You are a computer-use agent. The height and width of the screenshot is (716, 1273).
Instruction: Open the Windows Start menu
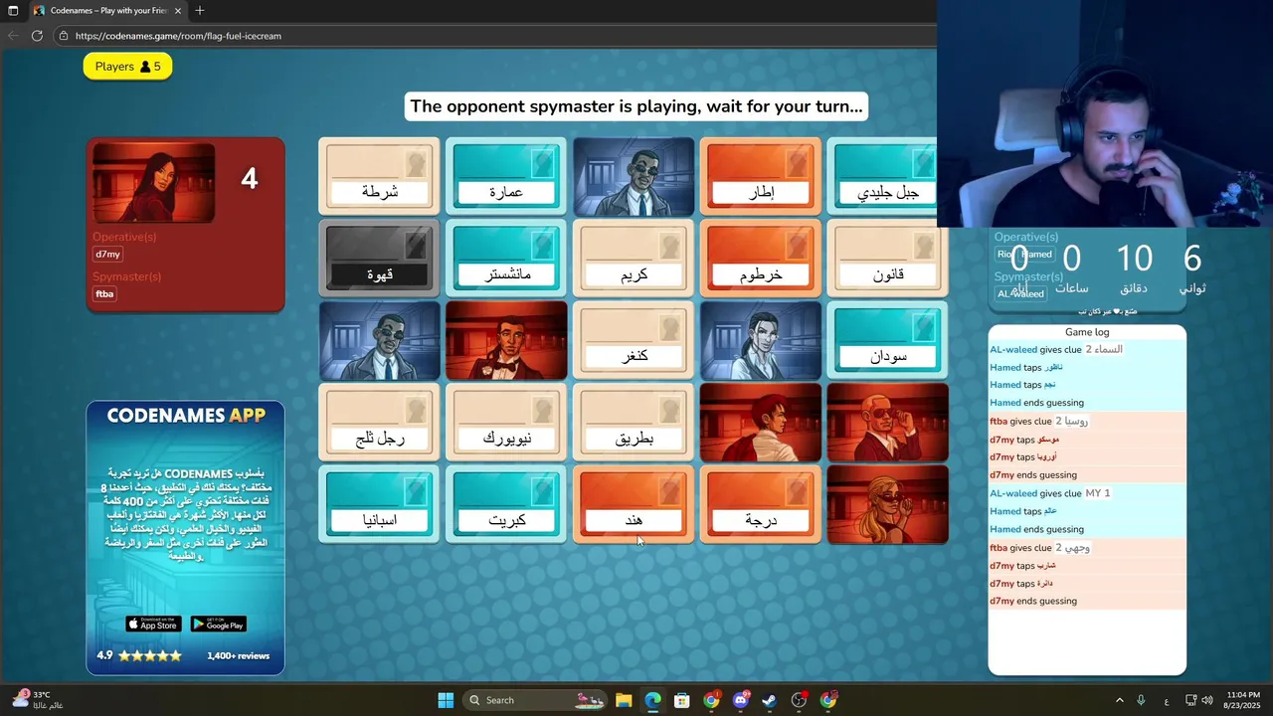(x=446, y=700)
